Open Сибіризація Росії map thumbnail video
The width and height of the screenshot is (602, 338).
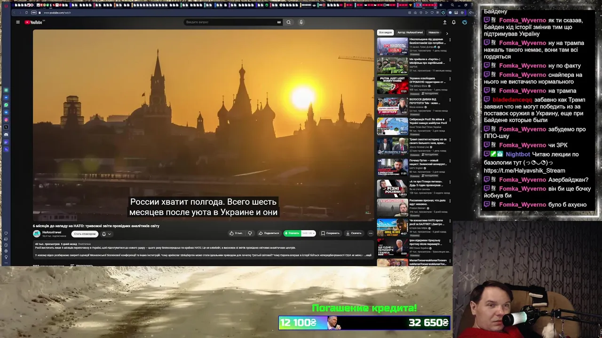(x=393, y=126)
